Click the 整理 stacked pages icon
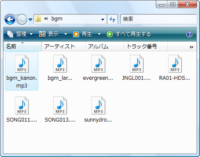The height and width of the screenshot is (157, 200). point(10,34)
